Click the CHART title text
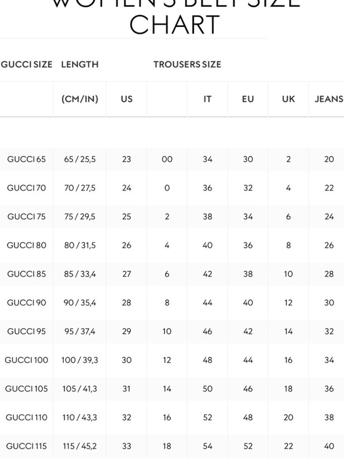 tap(175, 24)
